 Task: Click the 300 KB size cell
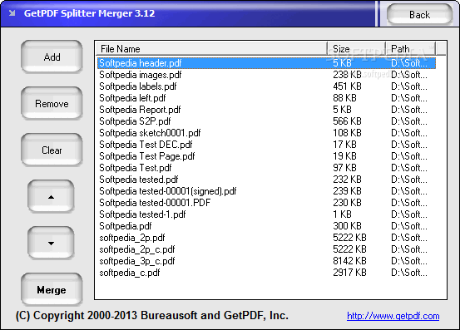(x=347, y=226)
